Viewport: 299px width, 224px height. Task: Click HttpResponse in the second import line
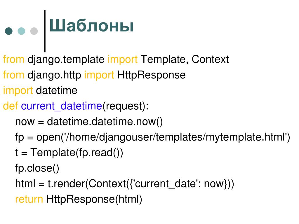click(152, 75)
